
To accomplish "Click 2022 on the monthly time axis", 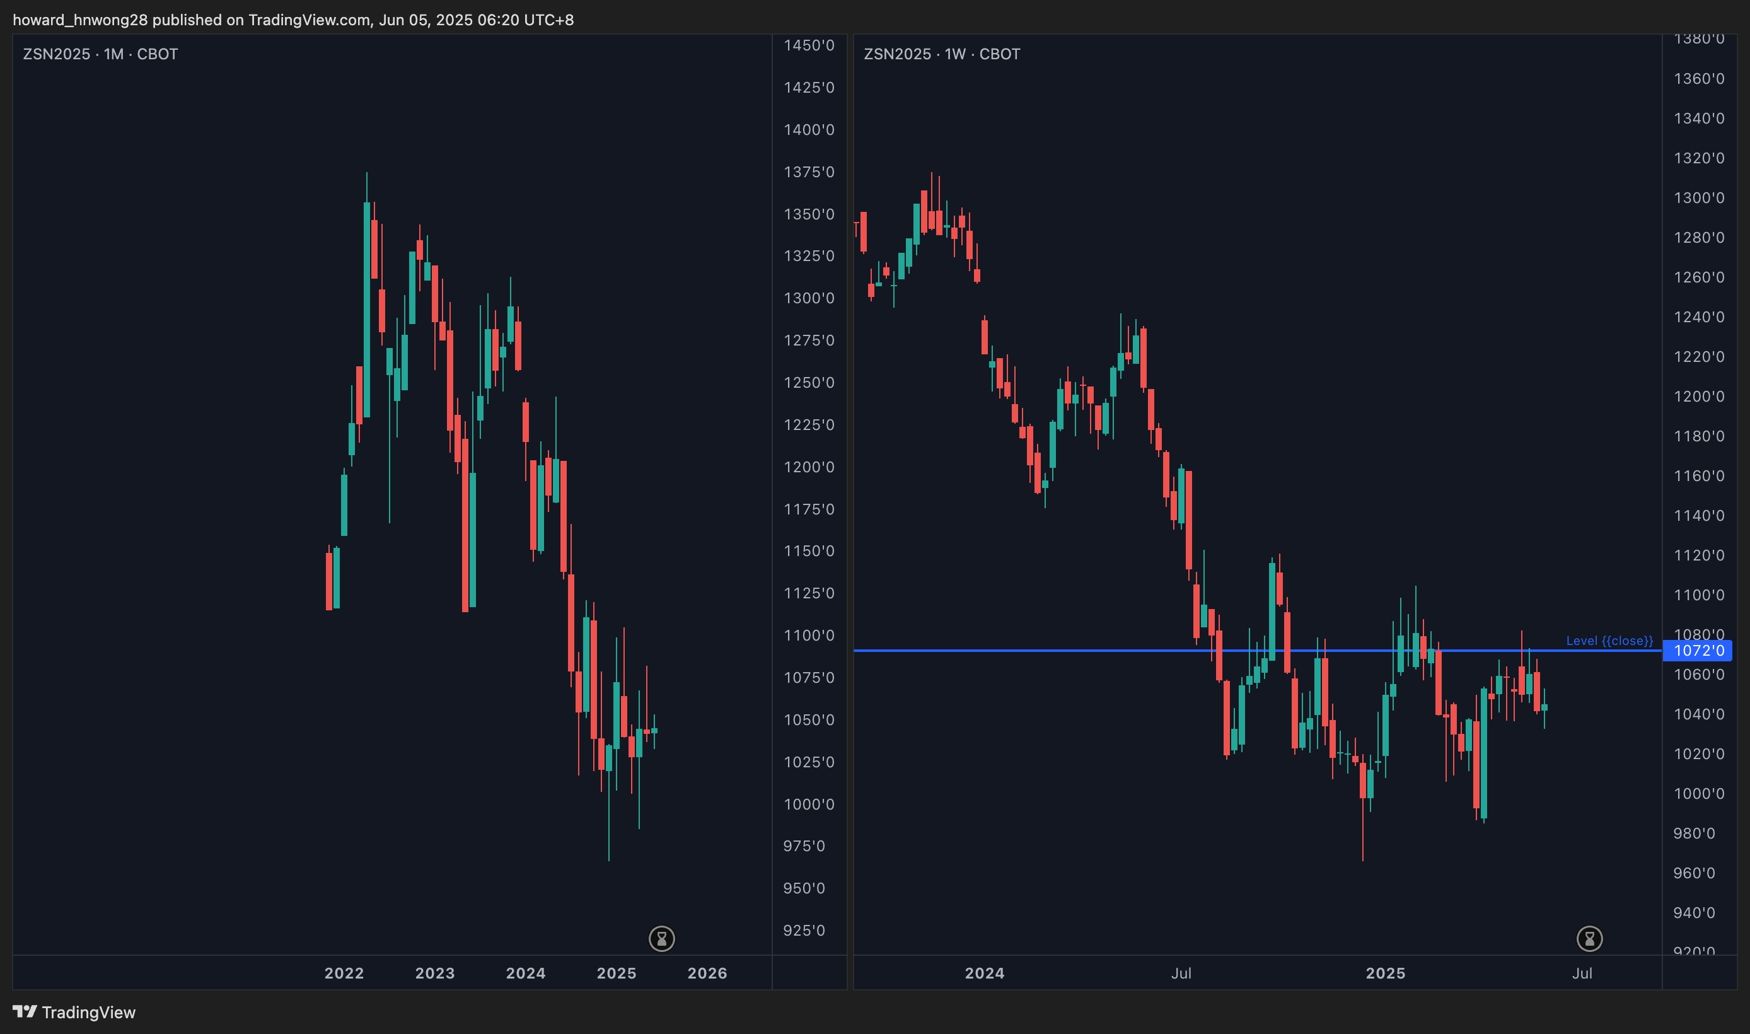I will click(x=344, y=973).
